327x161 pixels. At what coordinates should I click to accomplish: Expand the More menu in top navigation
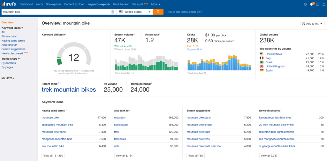point(156,4)
